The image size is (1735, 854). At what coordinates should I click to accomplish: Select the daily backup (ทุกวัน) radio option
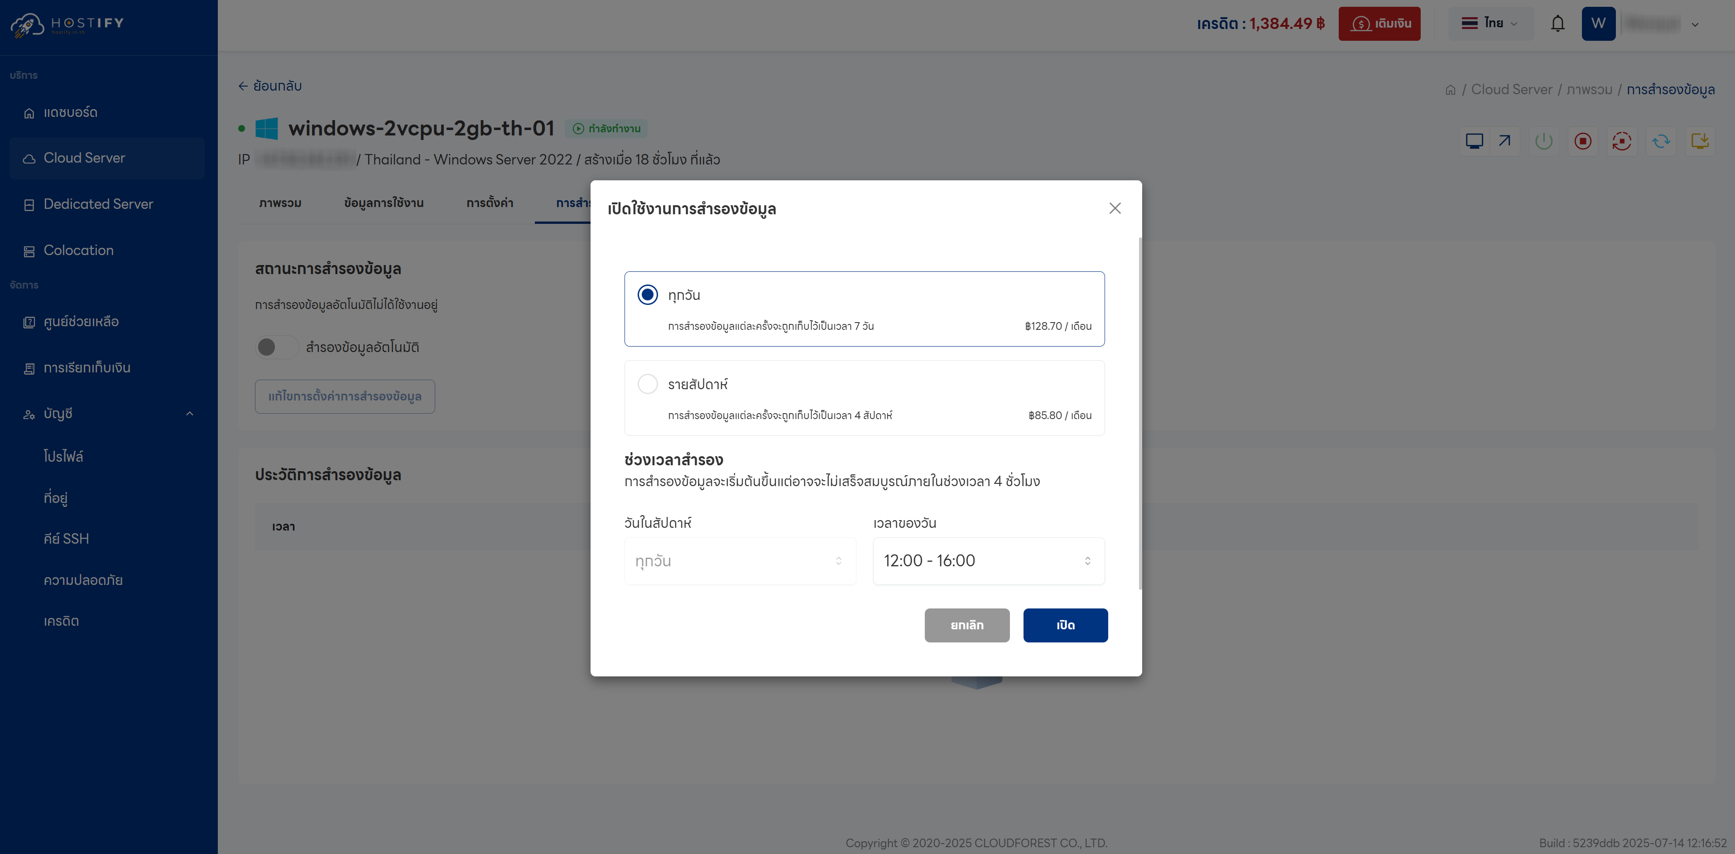coord(647,294)
